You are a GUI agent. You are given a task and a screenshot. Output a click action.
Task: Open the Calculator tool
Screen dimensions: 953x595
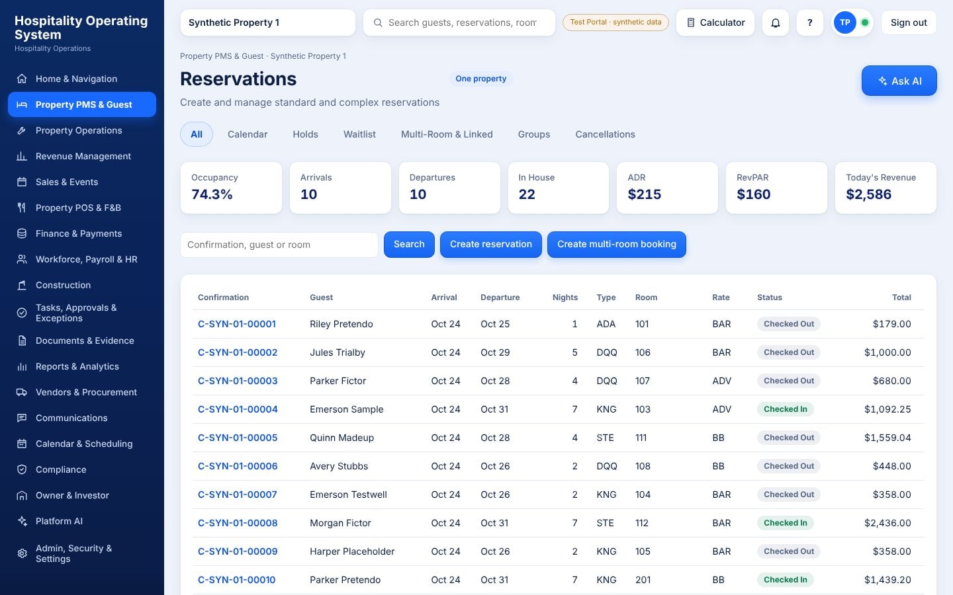pyautogui.click(x=715, y=22)
